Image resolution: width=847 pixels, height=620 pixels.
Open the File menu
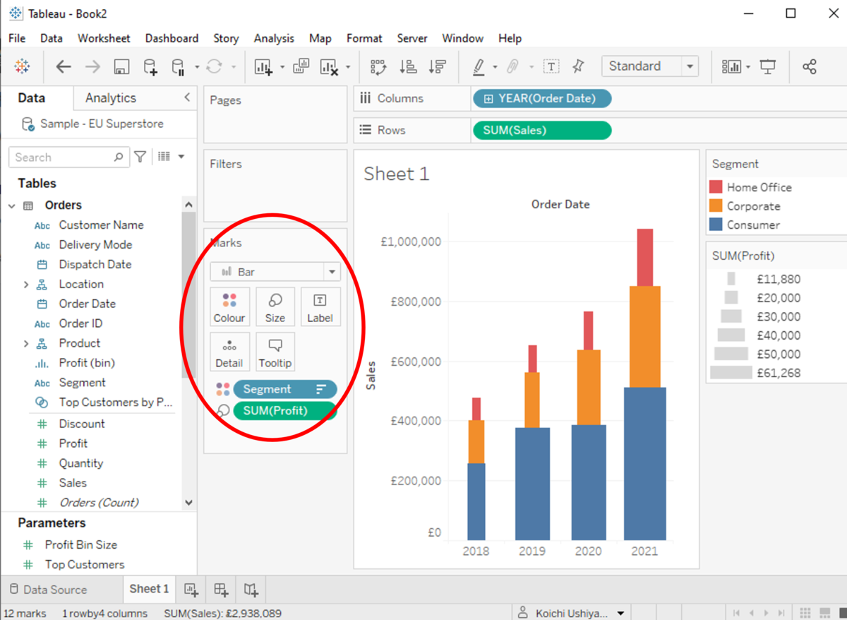tap(17, 38)
